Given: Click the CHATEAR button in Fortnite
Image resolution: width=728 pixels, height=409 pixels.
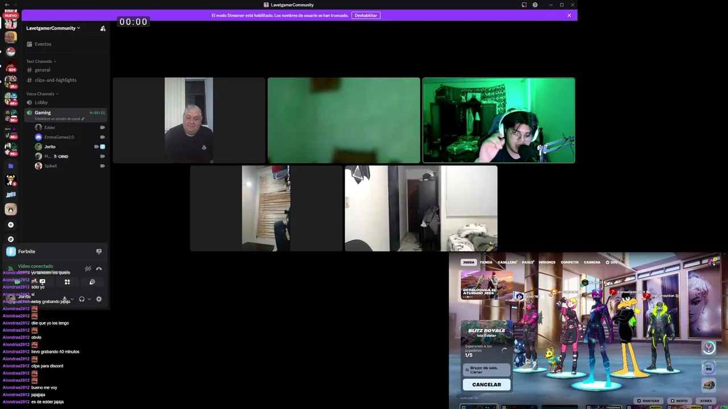Looking at the screenshot, I should [648, 401].
